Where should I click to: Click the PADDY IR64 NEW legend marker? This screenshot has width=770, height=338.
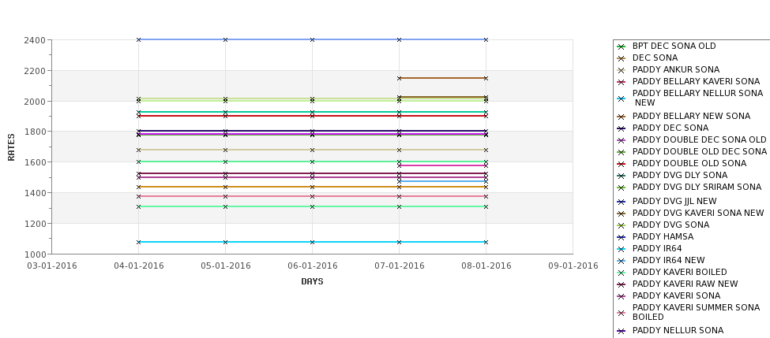pyautogui.click(x=622, y=261)
